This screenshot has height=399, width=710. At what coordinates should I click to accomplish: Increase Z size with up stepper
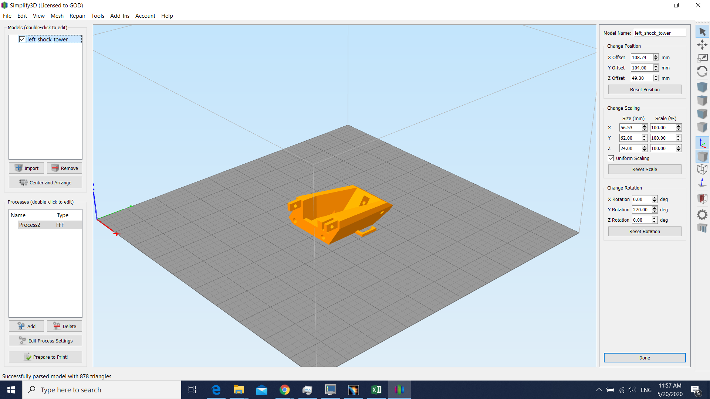coord(645,147)
